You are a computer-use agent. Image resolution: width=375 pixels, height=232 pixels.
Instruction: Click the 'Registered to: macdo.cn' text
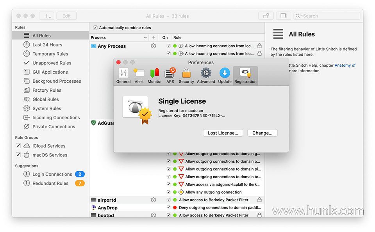click(180, 110)
